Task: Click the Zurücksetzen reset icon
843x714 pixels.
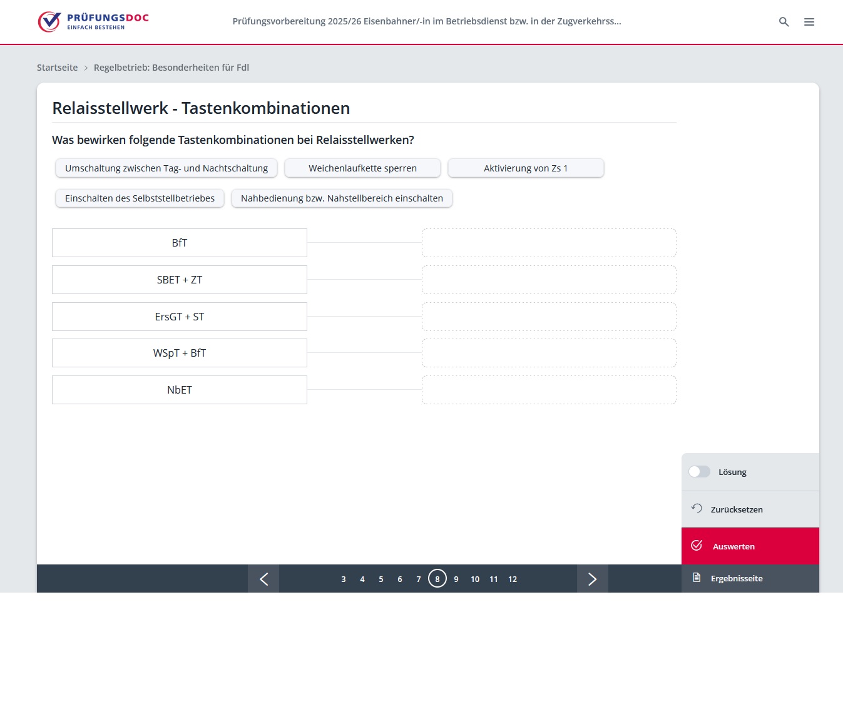Action: [x=697, y=508]
